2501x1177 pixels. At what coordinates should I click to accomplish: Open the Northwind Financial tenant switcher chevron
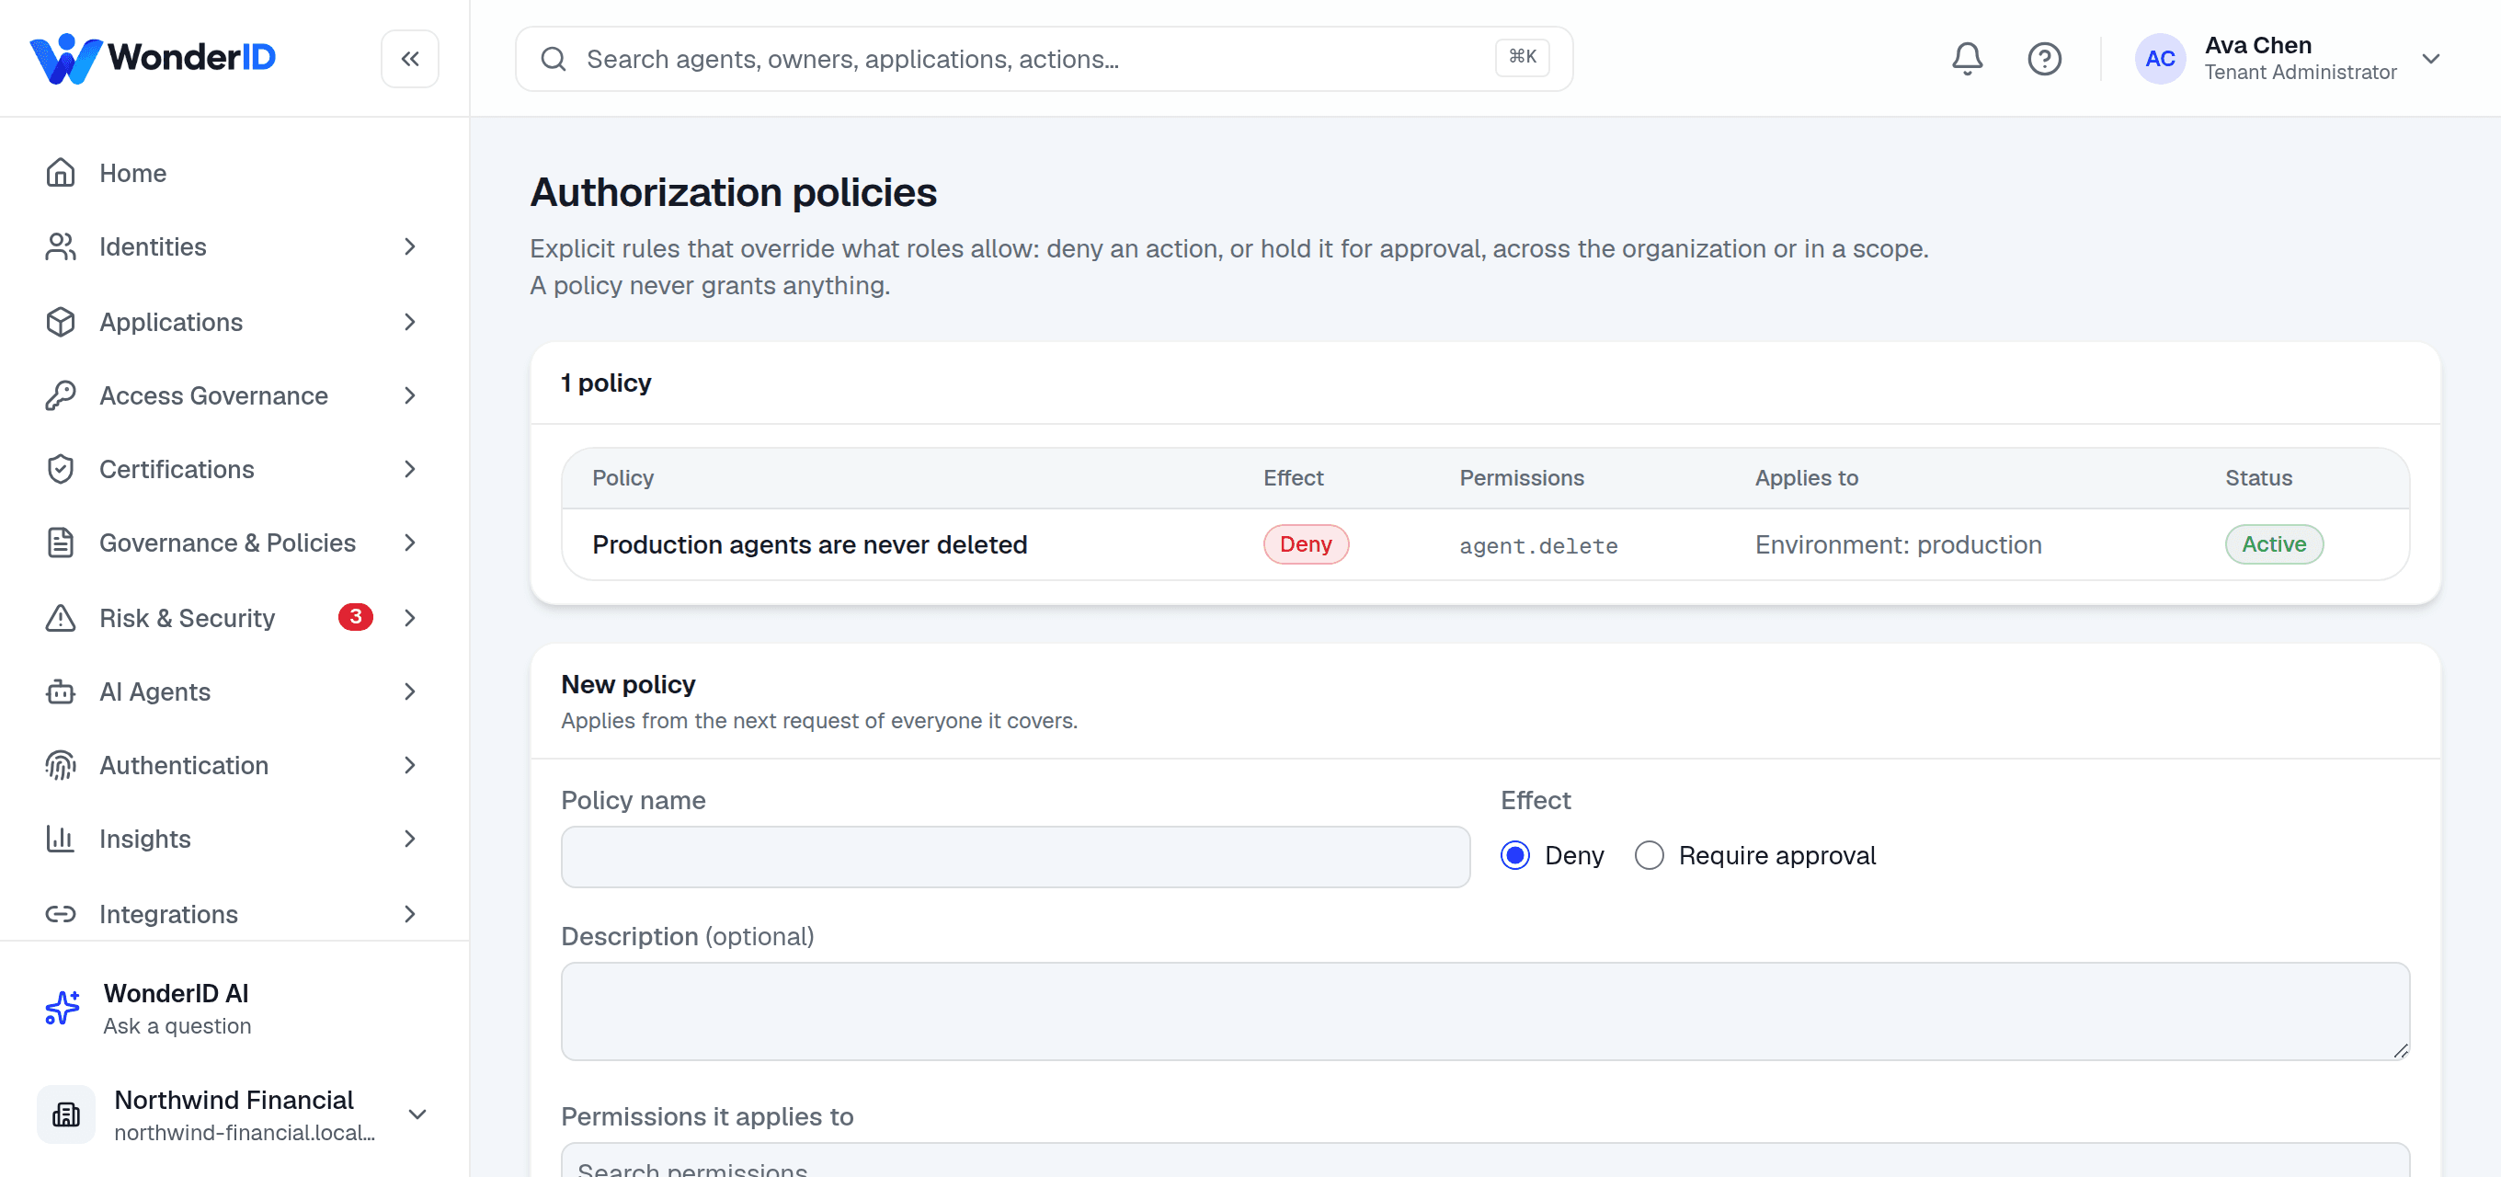417,1114
